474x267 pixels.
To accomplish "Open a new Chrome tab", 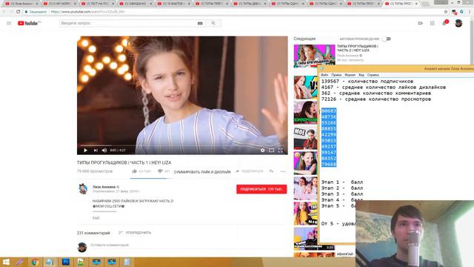I will tap(426, 4).
